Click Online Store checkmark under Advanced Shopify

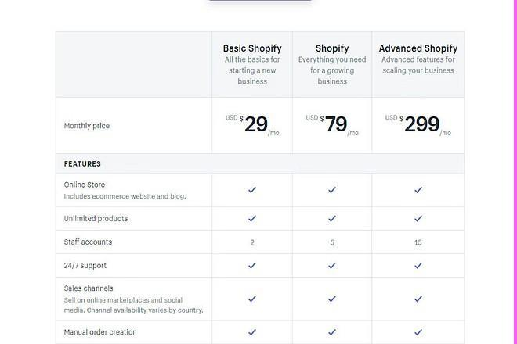418,190
